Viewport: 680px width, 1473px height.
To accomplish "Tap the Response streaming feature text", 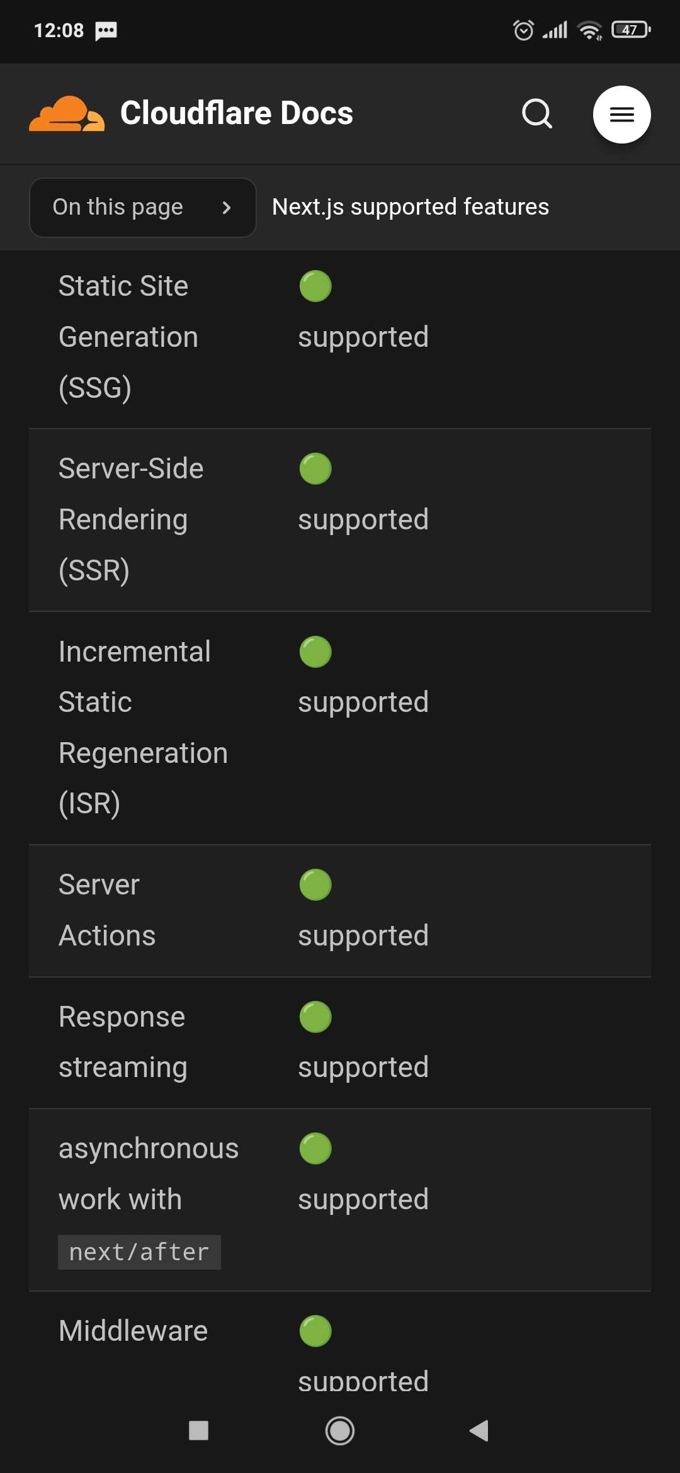I will point(122,1042).
